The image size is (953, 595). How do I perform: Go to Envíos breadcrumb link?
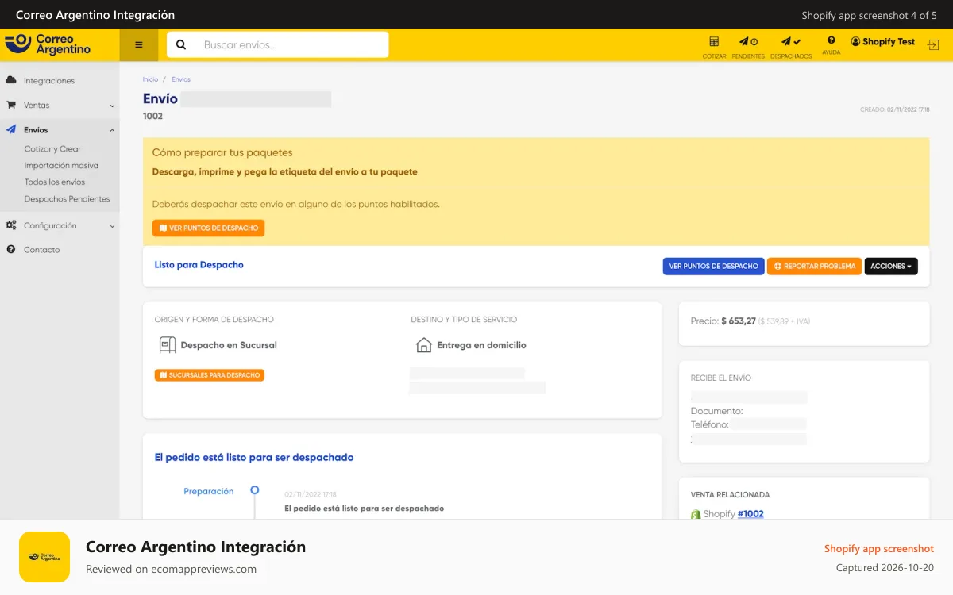point(181,79)
